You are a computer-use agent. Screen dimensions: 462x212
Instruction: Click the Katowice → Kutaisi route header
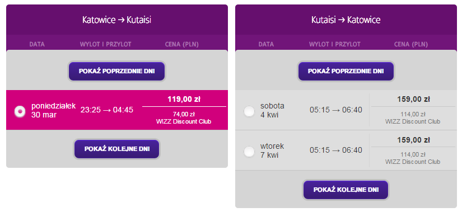pos(116,20)
